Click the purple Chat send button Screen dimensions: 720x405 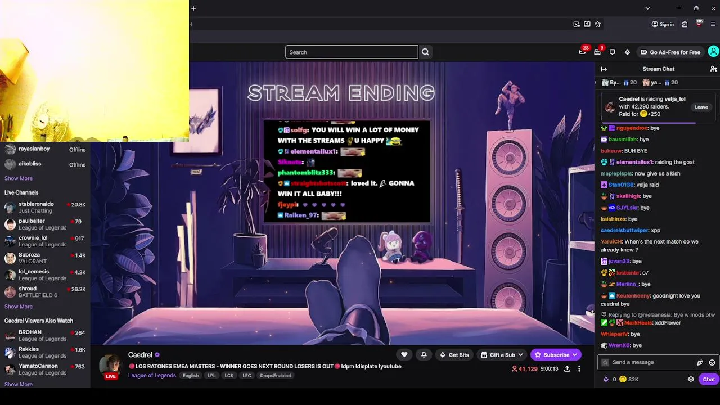click(709, 380)
